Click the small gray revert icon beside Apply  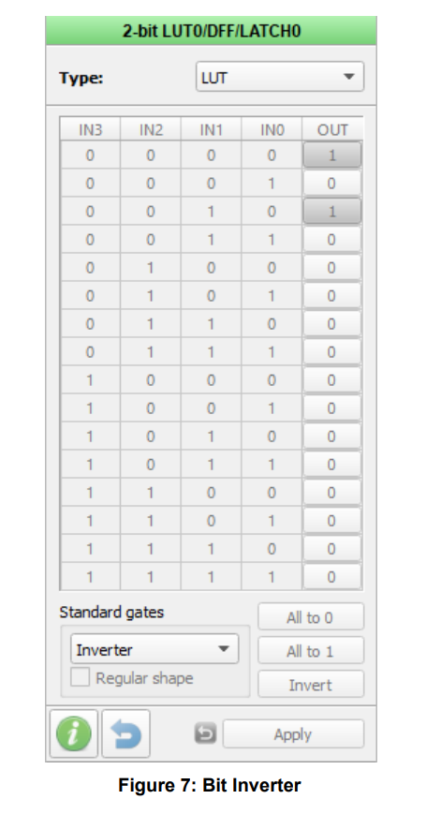click(205, 734)
